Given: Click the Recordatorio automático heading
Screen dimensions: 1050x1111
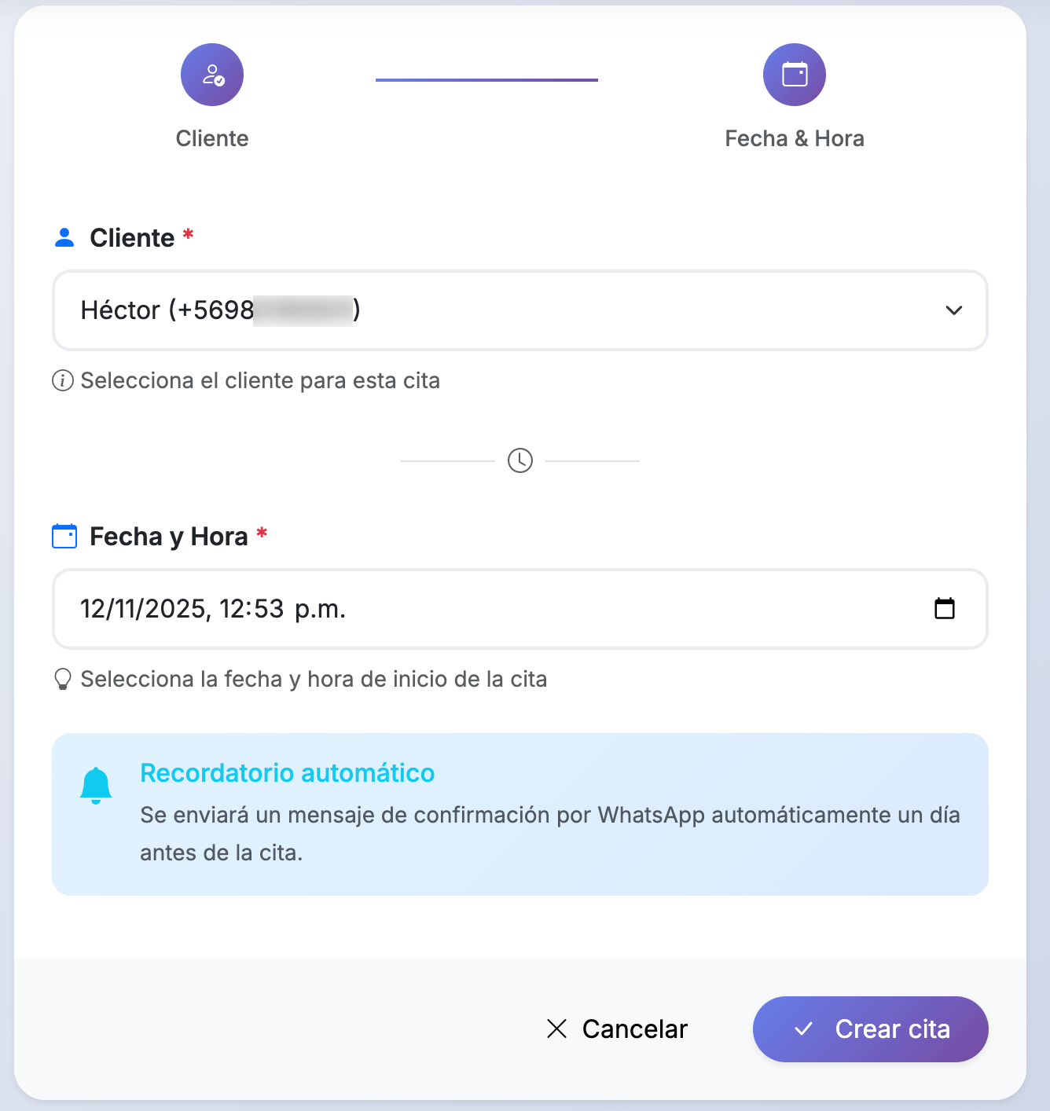Looking at the screenshot, I should click(287, 773).
